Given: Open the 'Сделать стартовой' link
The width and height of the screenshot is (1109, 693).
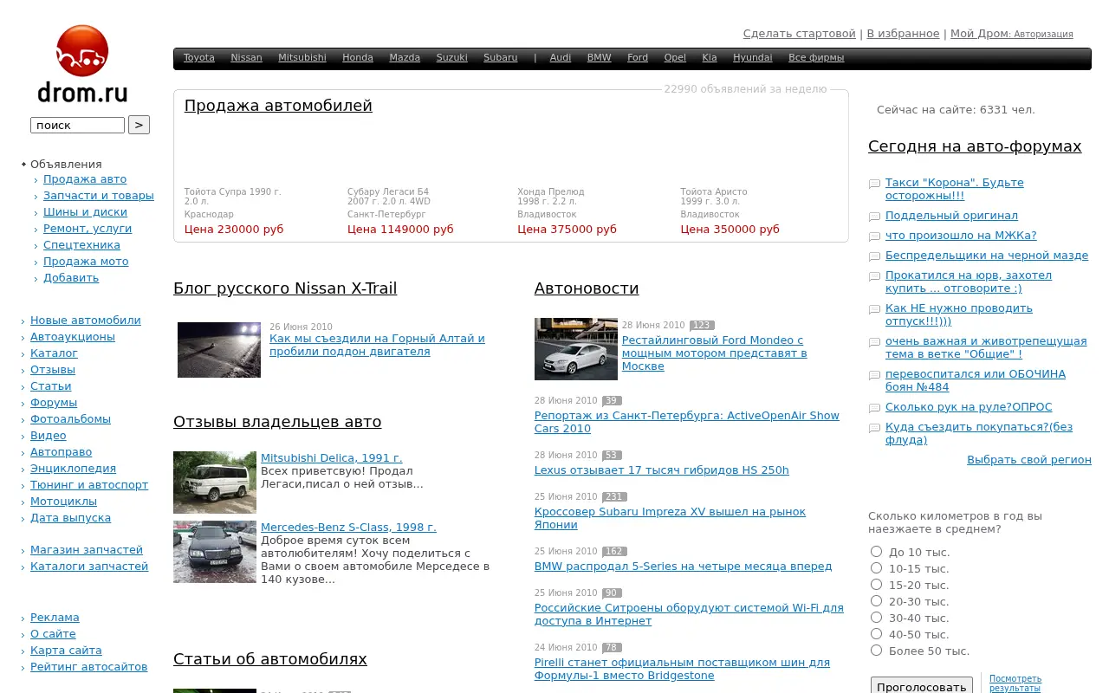Looking at the screenshot, I should (x=799, y=34).
